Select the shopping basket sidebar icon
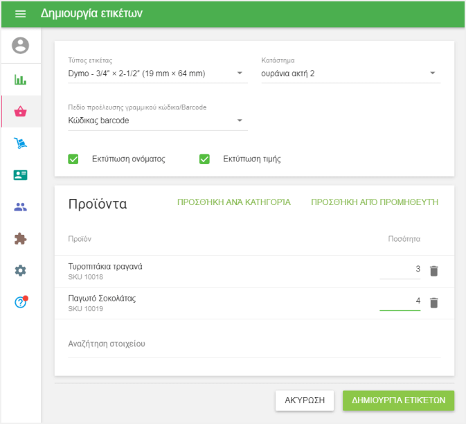The image size is (466, 424). coord(21,112)
